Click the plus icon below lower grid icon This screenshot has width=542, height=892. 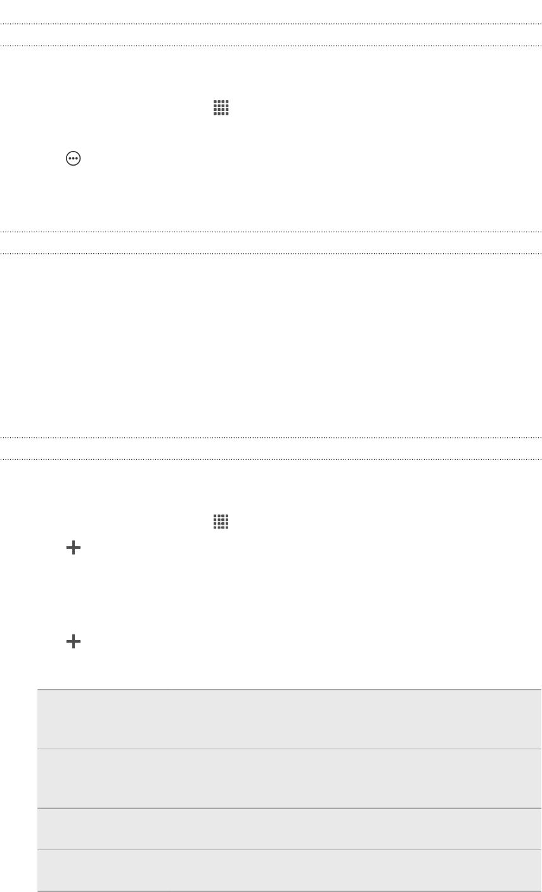[x=74, y=549]
